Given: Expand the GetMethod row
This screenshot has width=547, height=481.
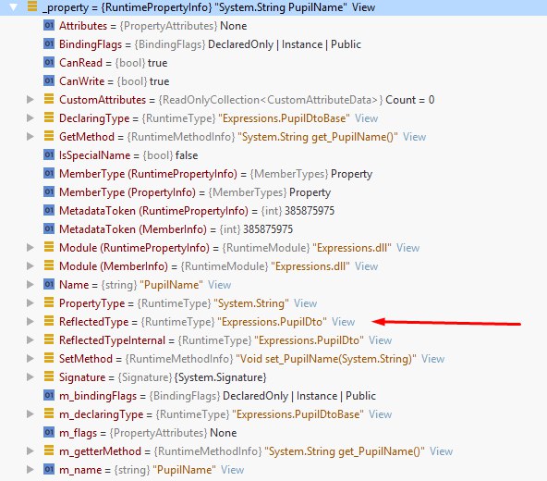Looking at the screenshot, I should [30, 137].
